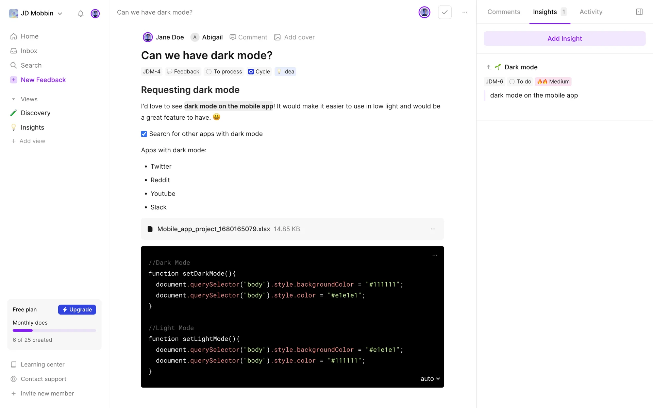
Task: Toggle the To do status on JDM-6
Action: 512,82
